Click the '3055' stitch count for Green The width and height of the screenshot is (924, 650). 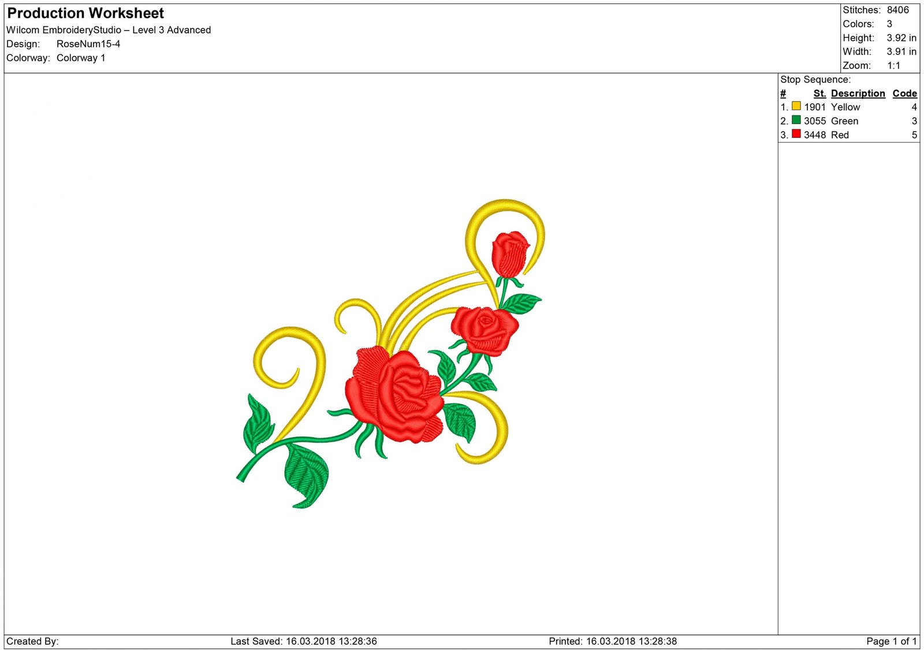tap(815, 121)
